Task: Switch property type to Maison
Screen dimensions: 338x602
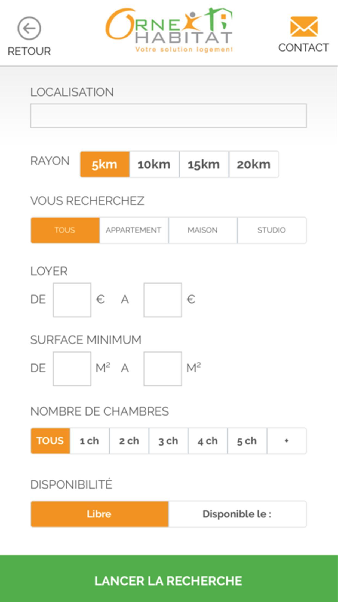Action: 203,230
